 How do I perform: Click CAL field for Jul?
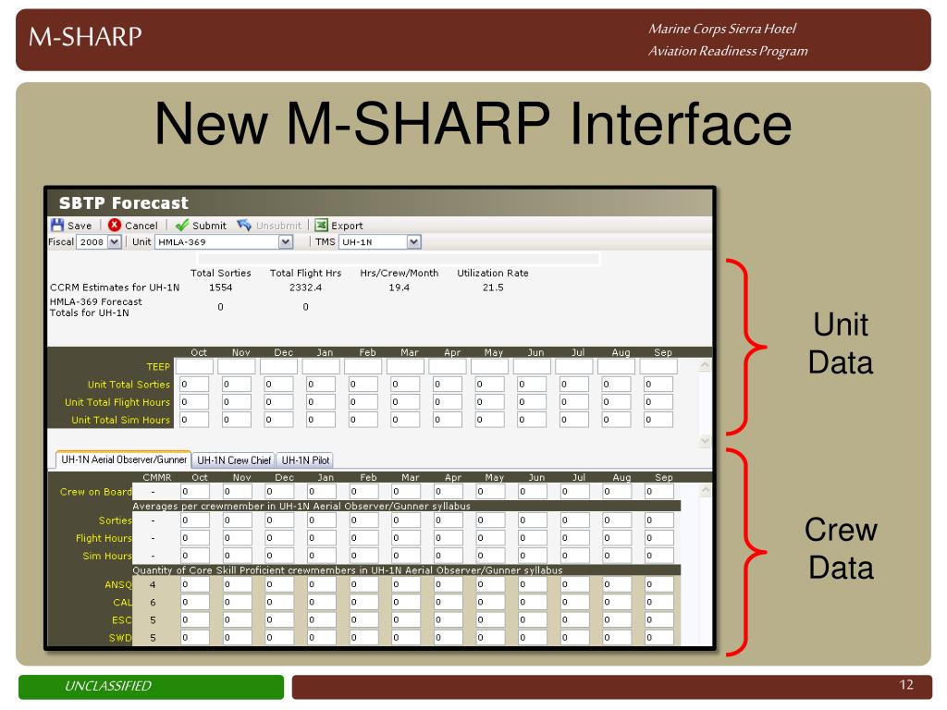coord(574,602)
